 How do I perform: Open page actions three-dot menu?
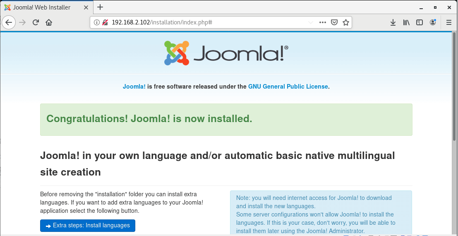click(322, 22)
